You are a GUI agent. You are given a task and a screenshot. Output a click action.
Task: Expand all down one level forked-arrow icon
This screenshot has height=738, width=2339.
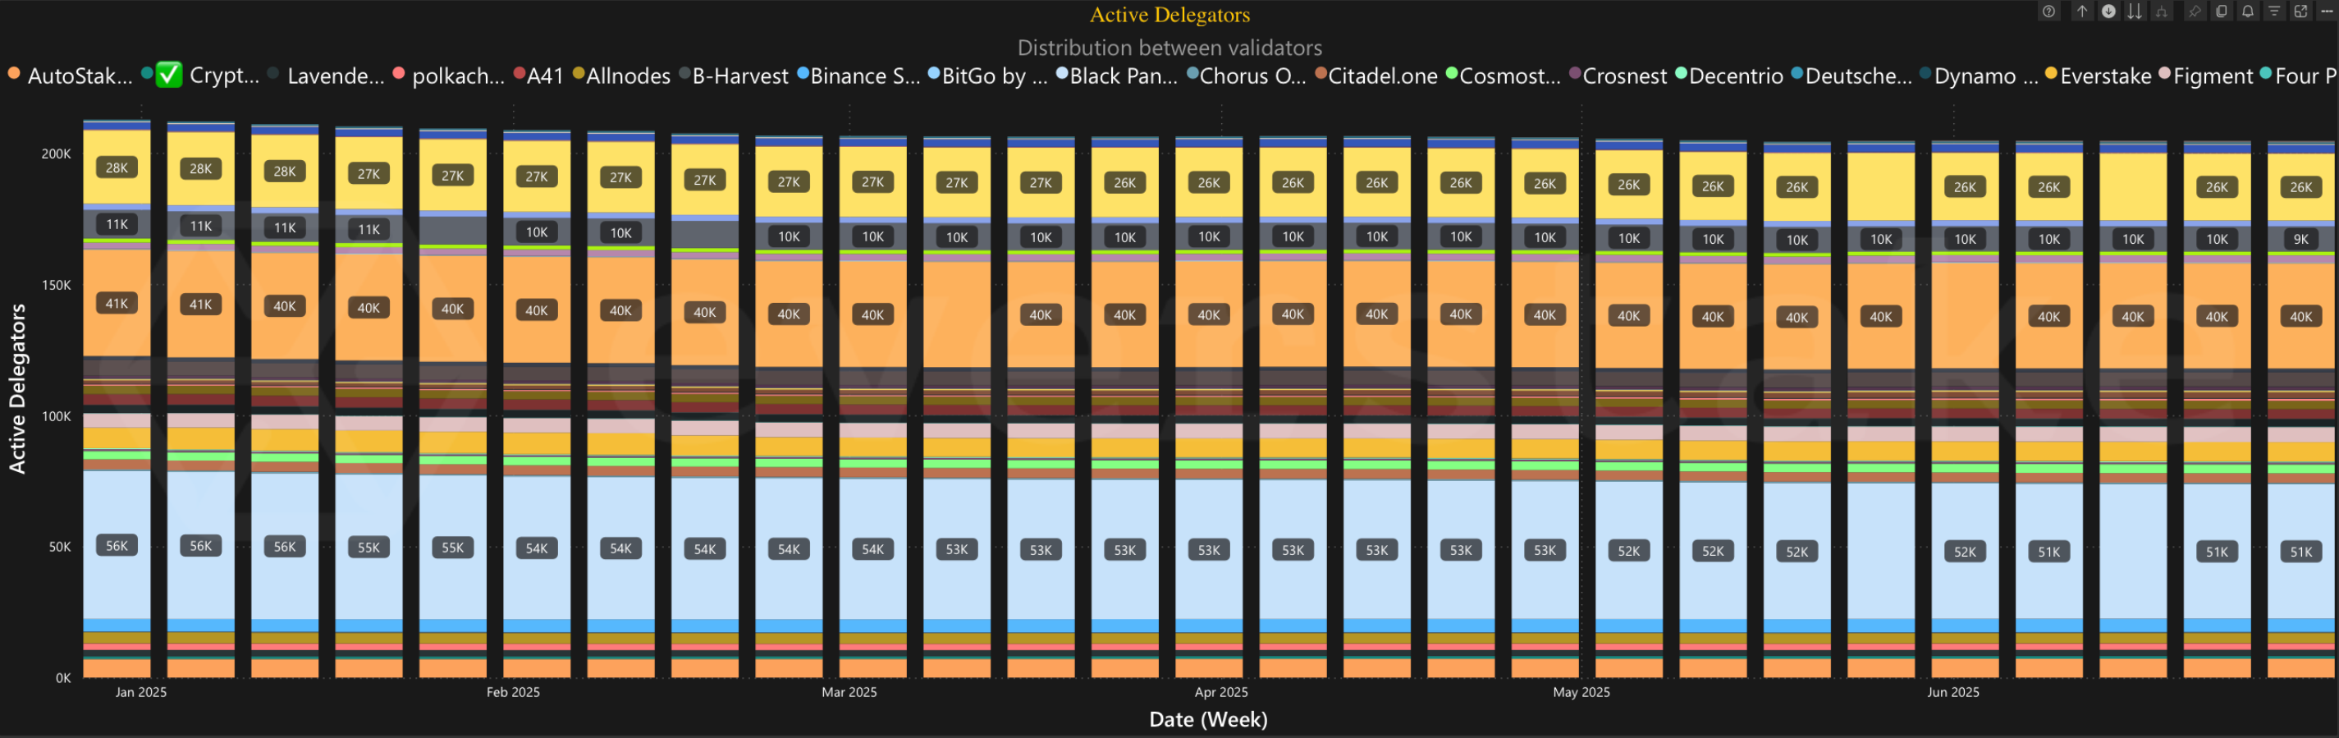[x=2162, y=11]
